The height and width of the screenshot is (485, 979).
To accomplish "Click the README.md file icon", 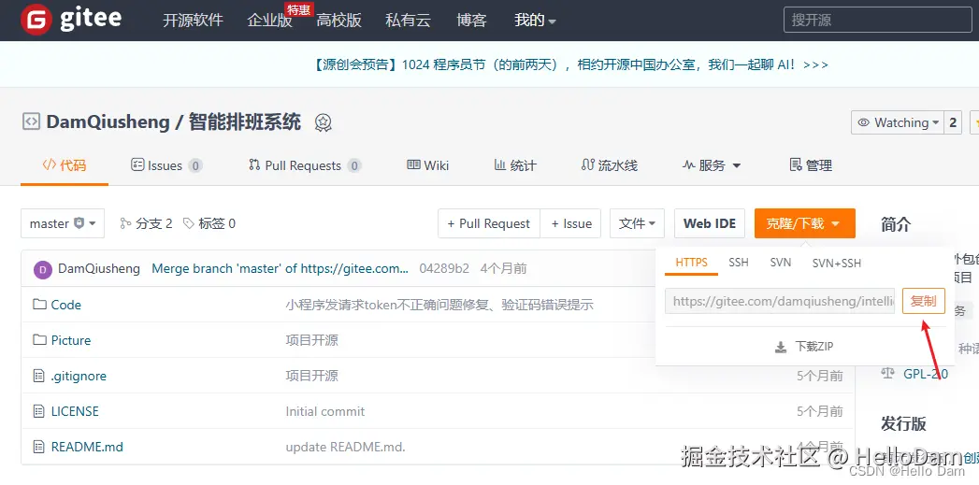I will (x=39, y=447).
